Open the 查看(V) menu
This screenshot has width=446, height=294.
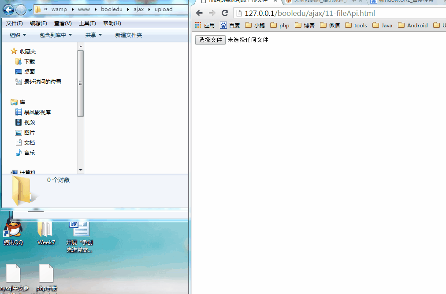(x=63, y=23)
